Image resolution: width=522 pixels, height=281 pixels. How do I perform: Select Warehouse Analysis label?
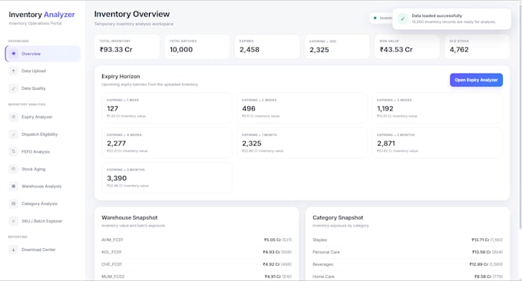tap(41, 187)
